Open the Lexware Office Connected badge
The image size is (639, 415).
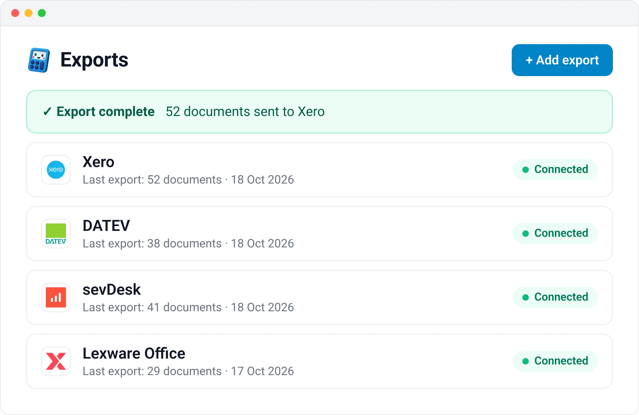555,361
